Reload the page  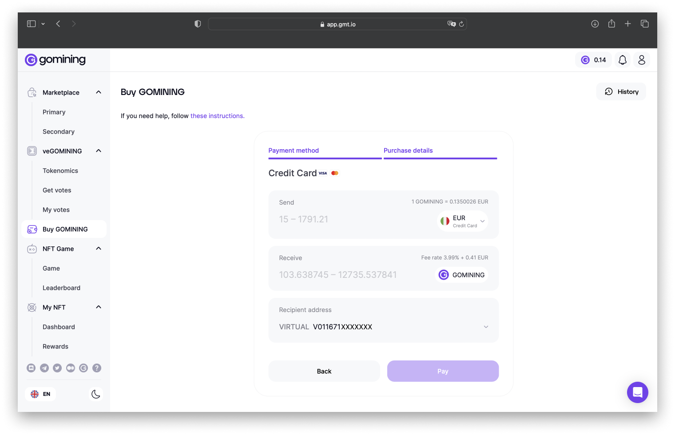coord(461,24)
